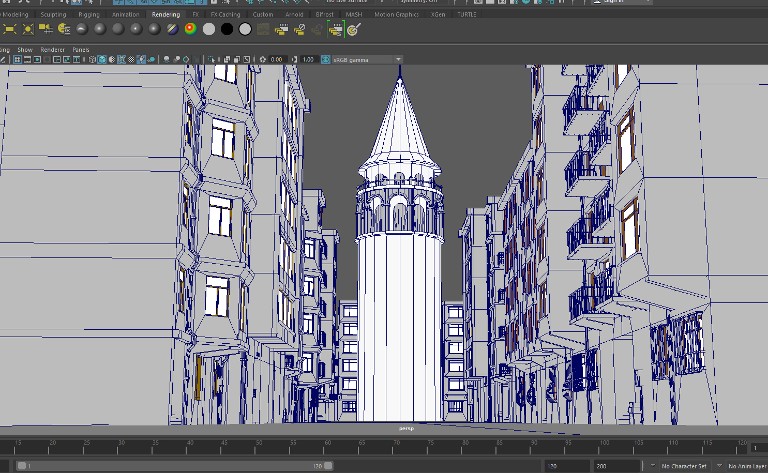Image resolution: width=768 pixels, height=473 pixels.
Task: Click the playback end time field showing 120
Action: [566, 466]
